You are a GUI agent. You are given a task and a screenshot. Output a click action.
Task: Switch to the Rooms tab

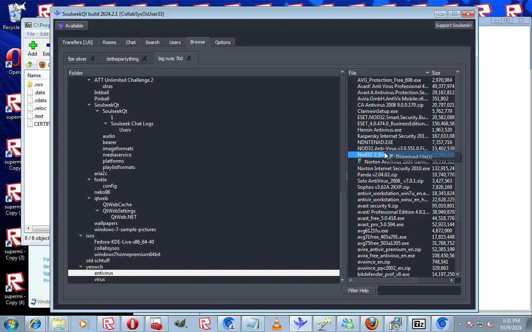pos(109,42)
